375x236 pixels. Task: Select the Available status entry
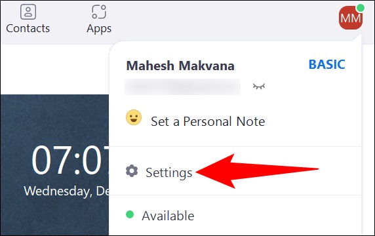[x=235, y=215]
